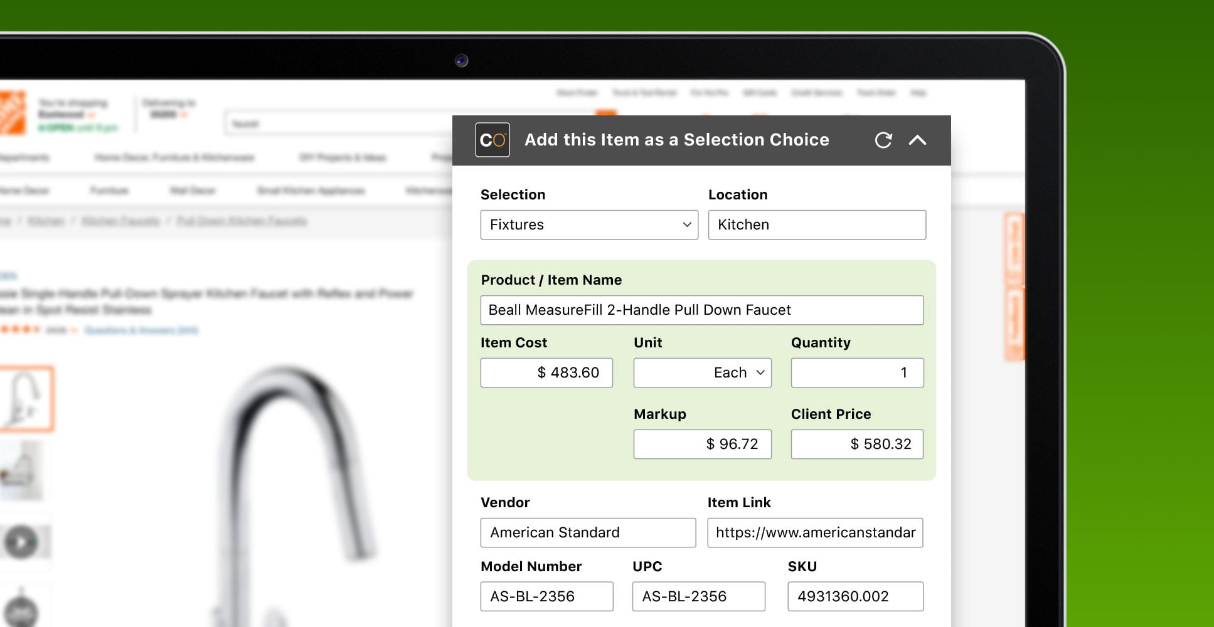Screen dimensions: 1214x627
Task: Click the Vendor field with American Standard
Action: [588, 532]
